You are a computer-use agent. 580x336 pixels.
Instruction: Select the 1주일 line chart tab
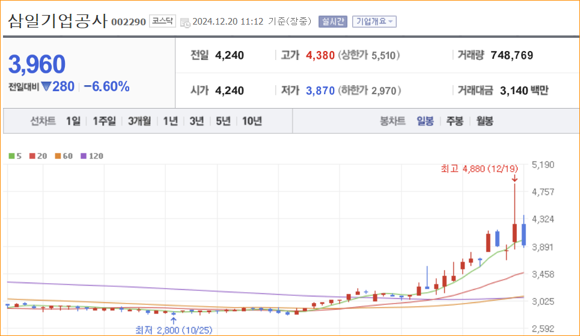click(x=104, y=121)
